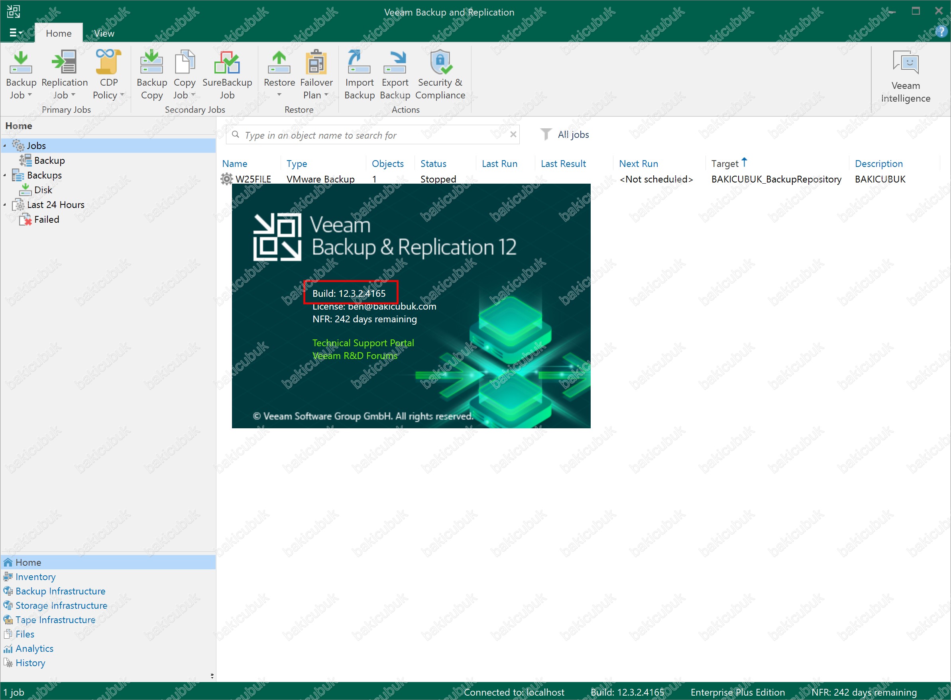
Task: Open the Technical Support Portal link
Action: pyautogui.click(x=363, y=343)
